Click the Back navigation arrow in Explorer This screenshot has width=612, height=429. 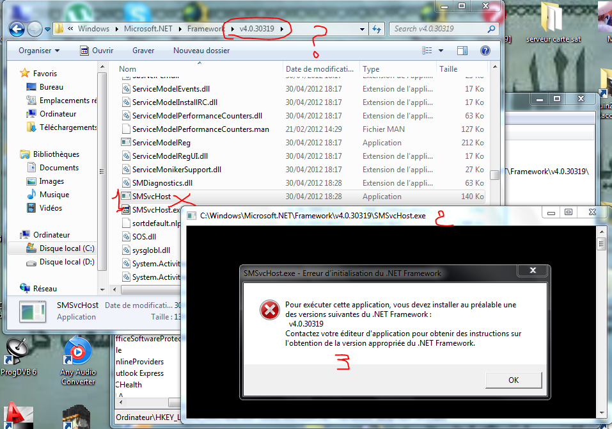pos(17,29)
